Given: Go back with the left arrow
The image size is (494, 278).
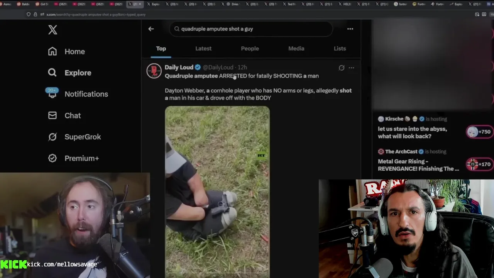Looking at the screenshot, I should coord(151,29).
